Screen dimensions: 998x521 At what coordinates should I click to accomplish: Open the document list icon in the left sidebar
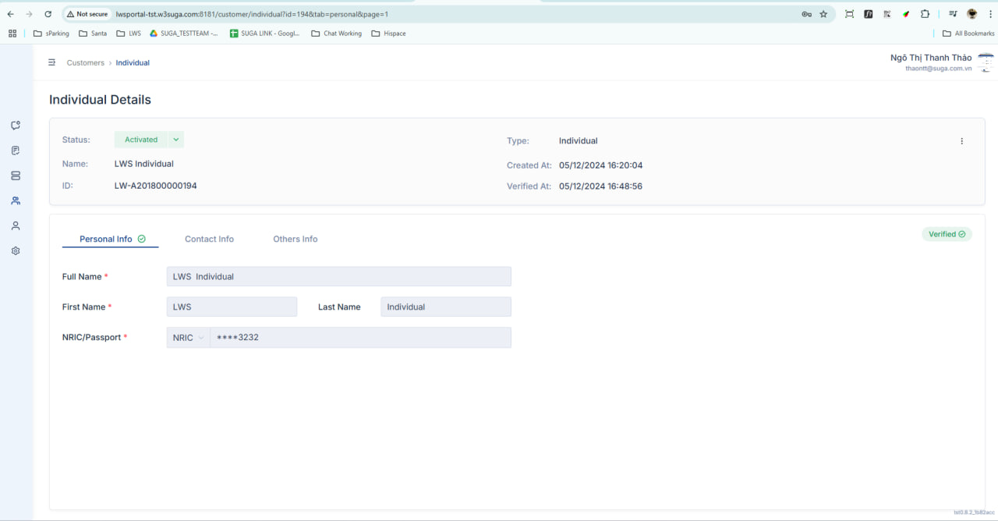16,151
